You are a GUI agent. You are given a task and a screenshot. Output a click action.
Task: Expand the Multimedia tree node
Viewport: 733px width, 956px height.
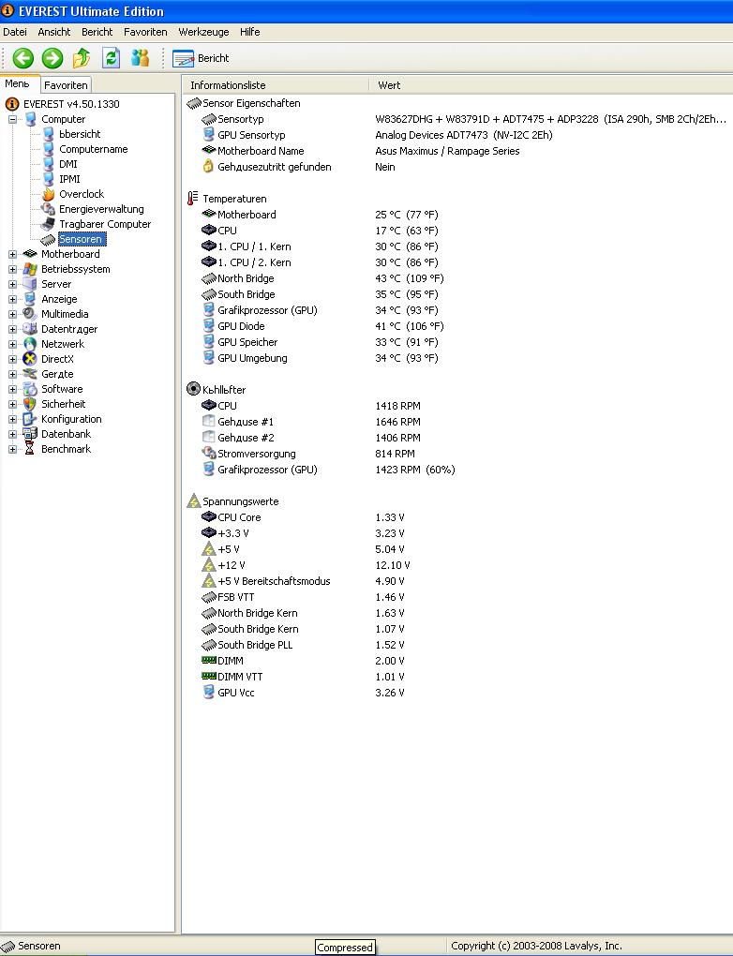point(12,315)
